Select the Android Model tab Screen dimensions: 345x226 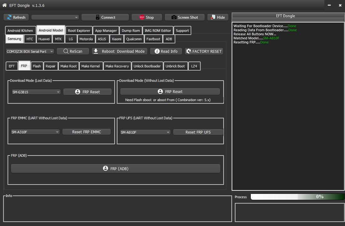click(x=51, y=30)
